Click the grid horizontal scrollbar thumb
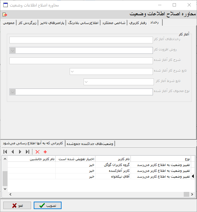Viewport: 197px width, 212px height. (x=186, y=194)
